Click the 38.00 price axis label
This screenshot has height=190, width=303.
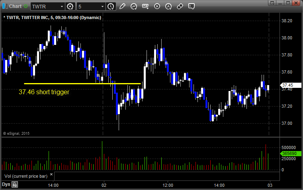click(x=287, y=38)
